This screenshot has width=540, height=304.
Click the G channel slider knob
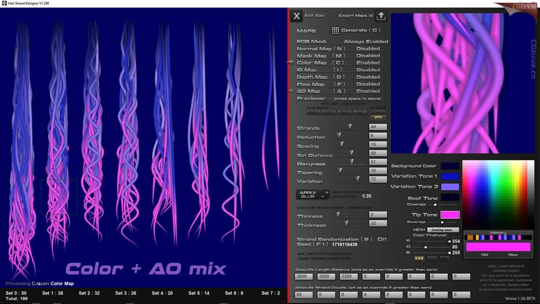(x=426, y=247)
